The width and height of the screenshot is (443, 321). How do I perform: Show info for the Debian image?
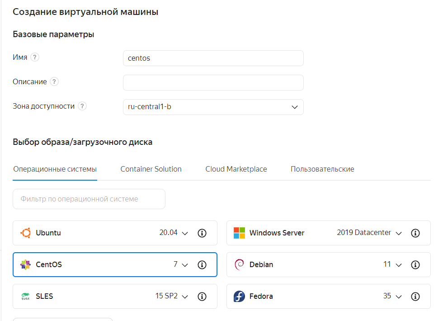(x=415, y=265)
